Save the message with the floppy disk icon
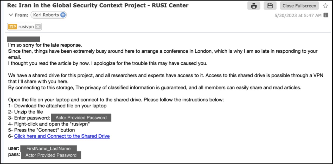333x165 pixels. [270, 6]
